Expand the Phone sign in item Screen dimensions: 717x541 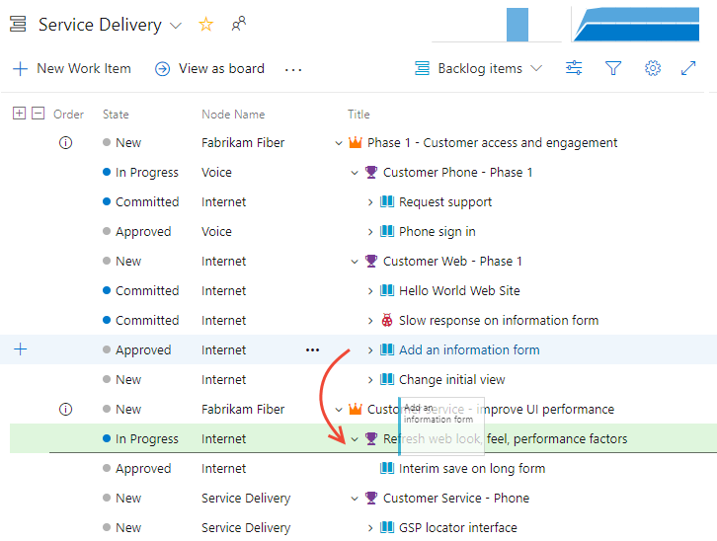(370, 232)
